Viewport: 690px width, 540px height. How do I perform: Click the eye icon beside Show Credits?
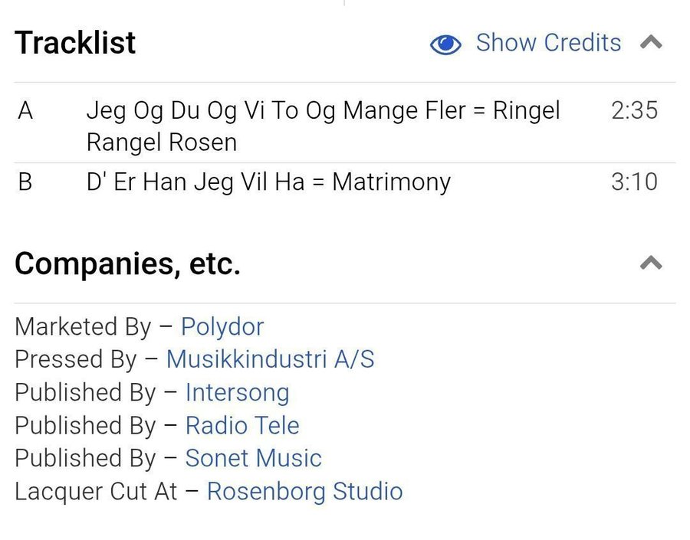[x=445, y=44]
